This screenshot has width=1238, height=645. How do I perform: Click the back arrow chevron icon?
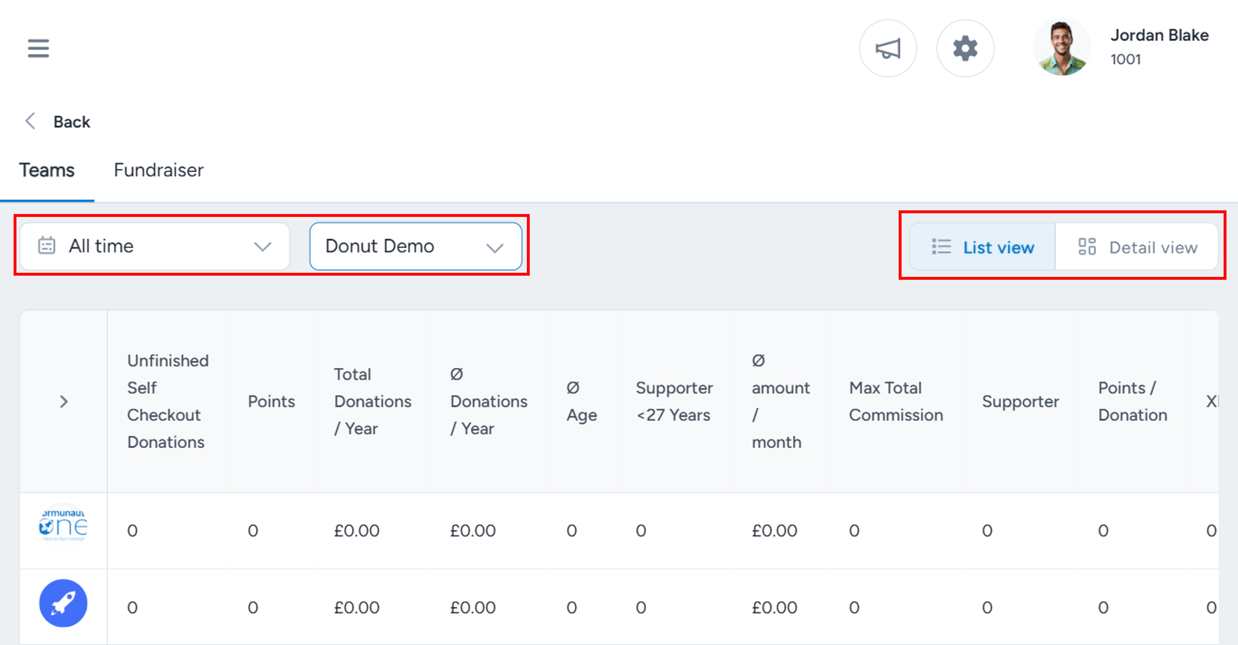pos(30,122)
